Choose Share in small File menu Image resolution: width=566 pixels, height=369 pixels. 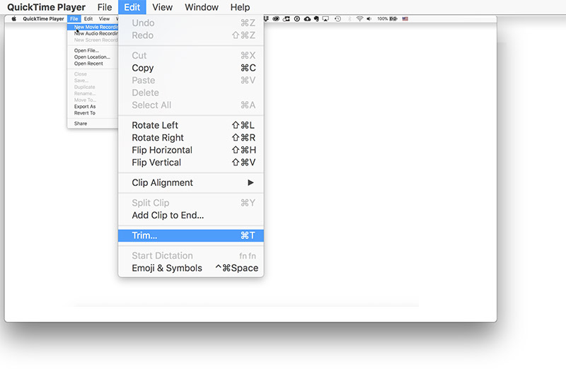93,124
